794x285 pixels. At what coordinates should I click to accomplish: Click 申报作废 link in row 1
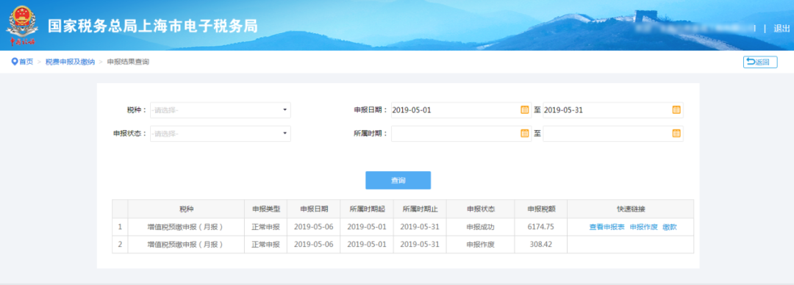(x=643, y=227)
